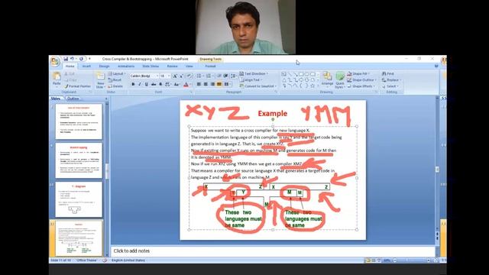Open Change Case dropdown
Viewport: 489px width, 275px height.
tap(176, 84)
